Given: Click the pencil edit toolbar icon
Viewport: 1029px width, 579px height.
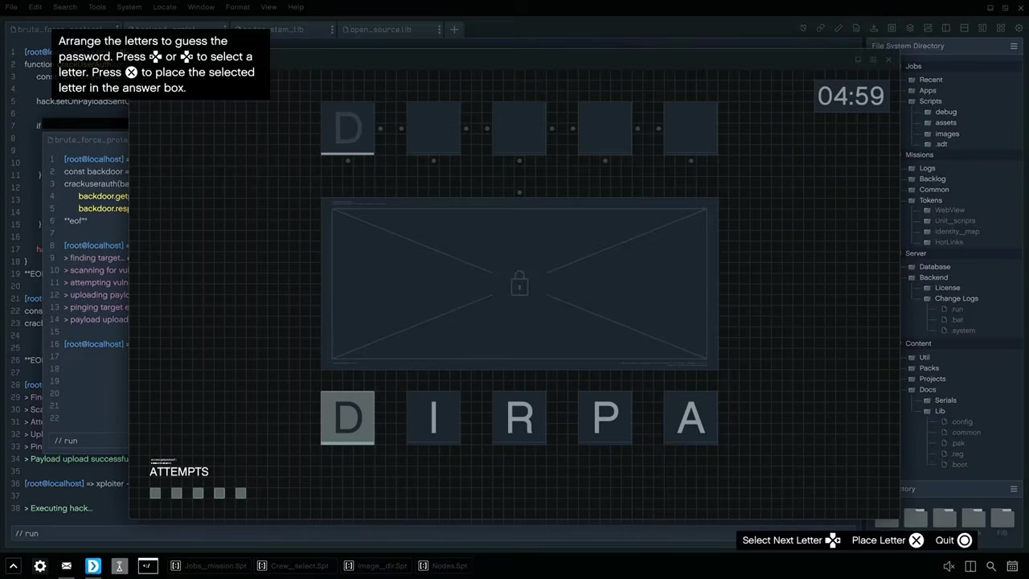Looking at the screenshot, I should click(838, 28).
